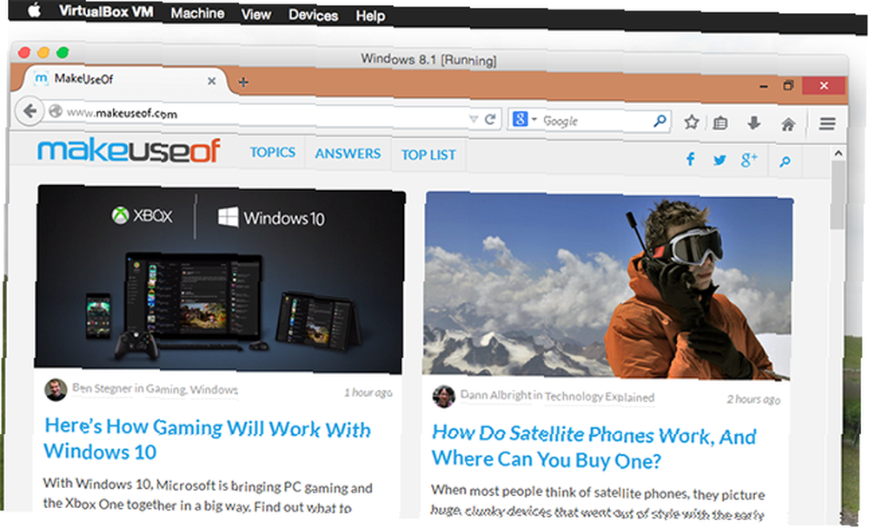Viewport: 869px width, 528px height.
Task: Click the site identity globe icon
Action: (56, 111)
